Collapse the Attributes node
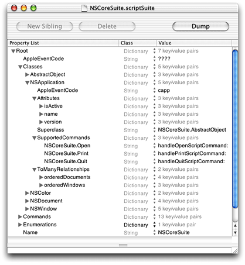This screenshot has width=245, height=265. pyautogui.click(x=34, y=99)
